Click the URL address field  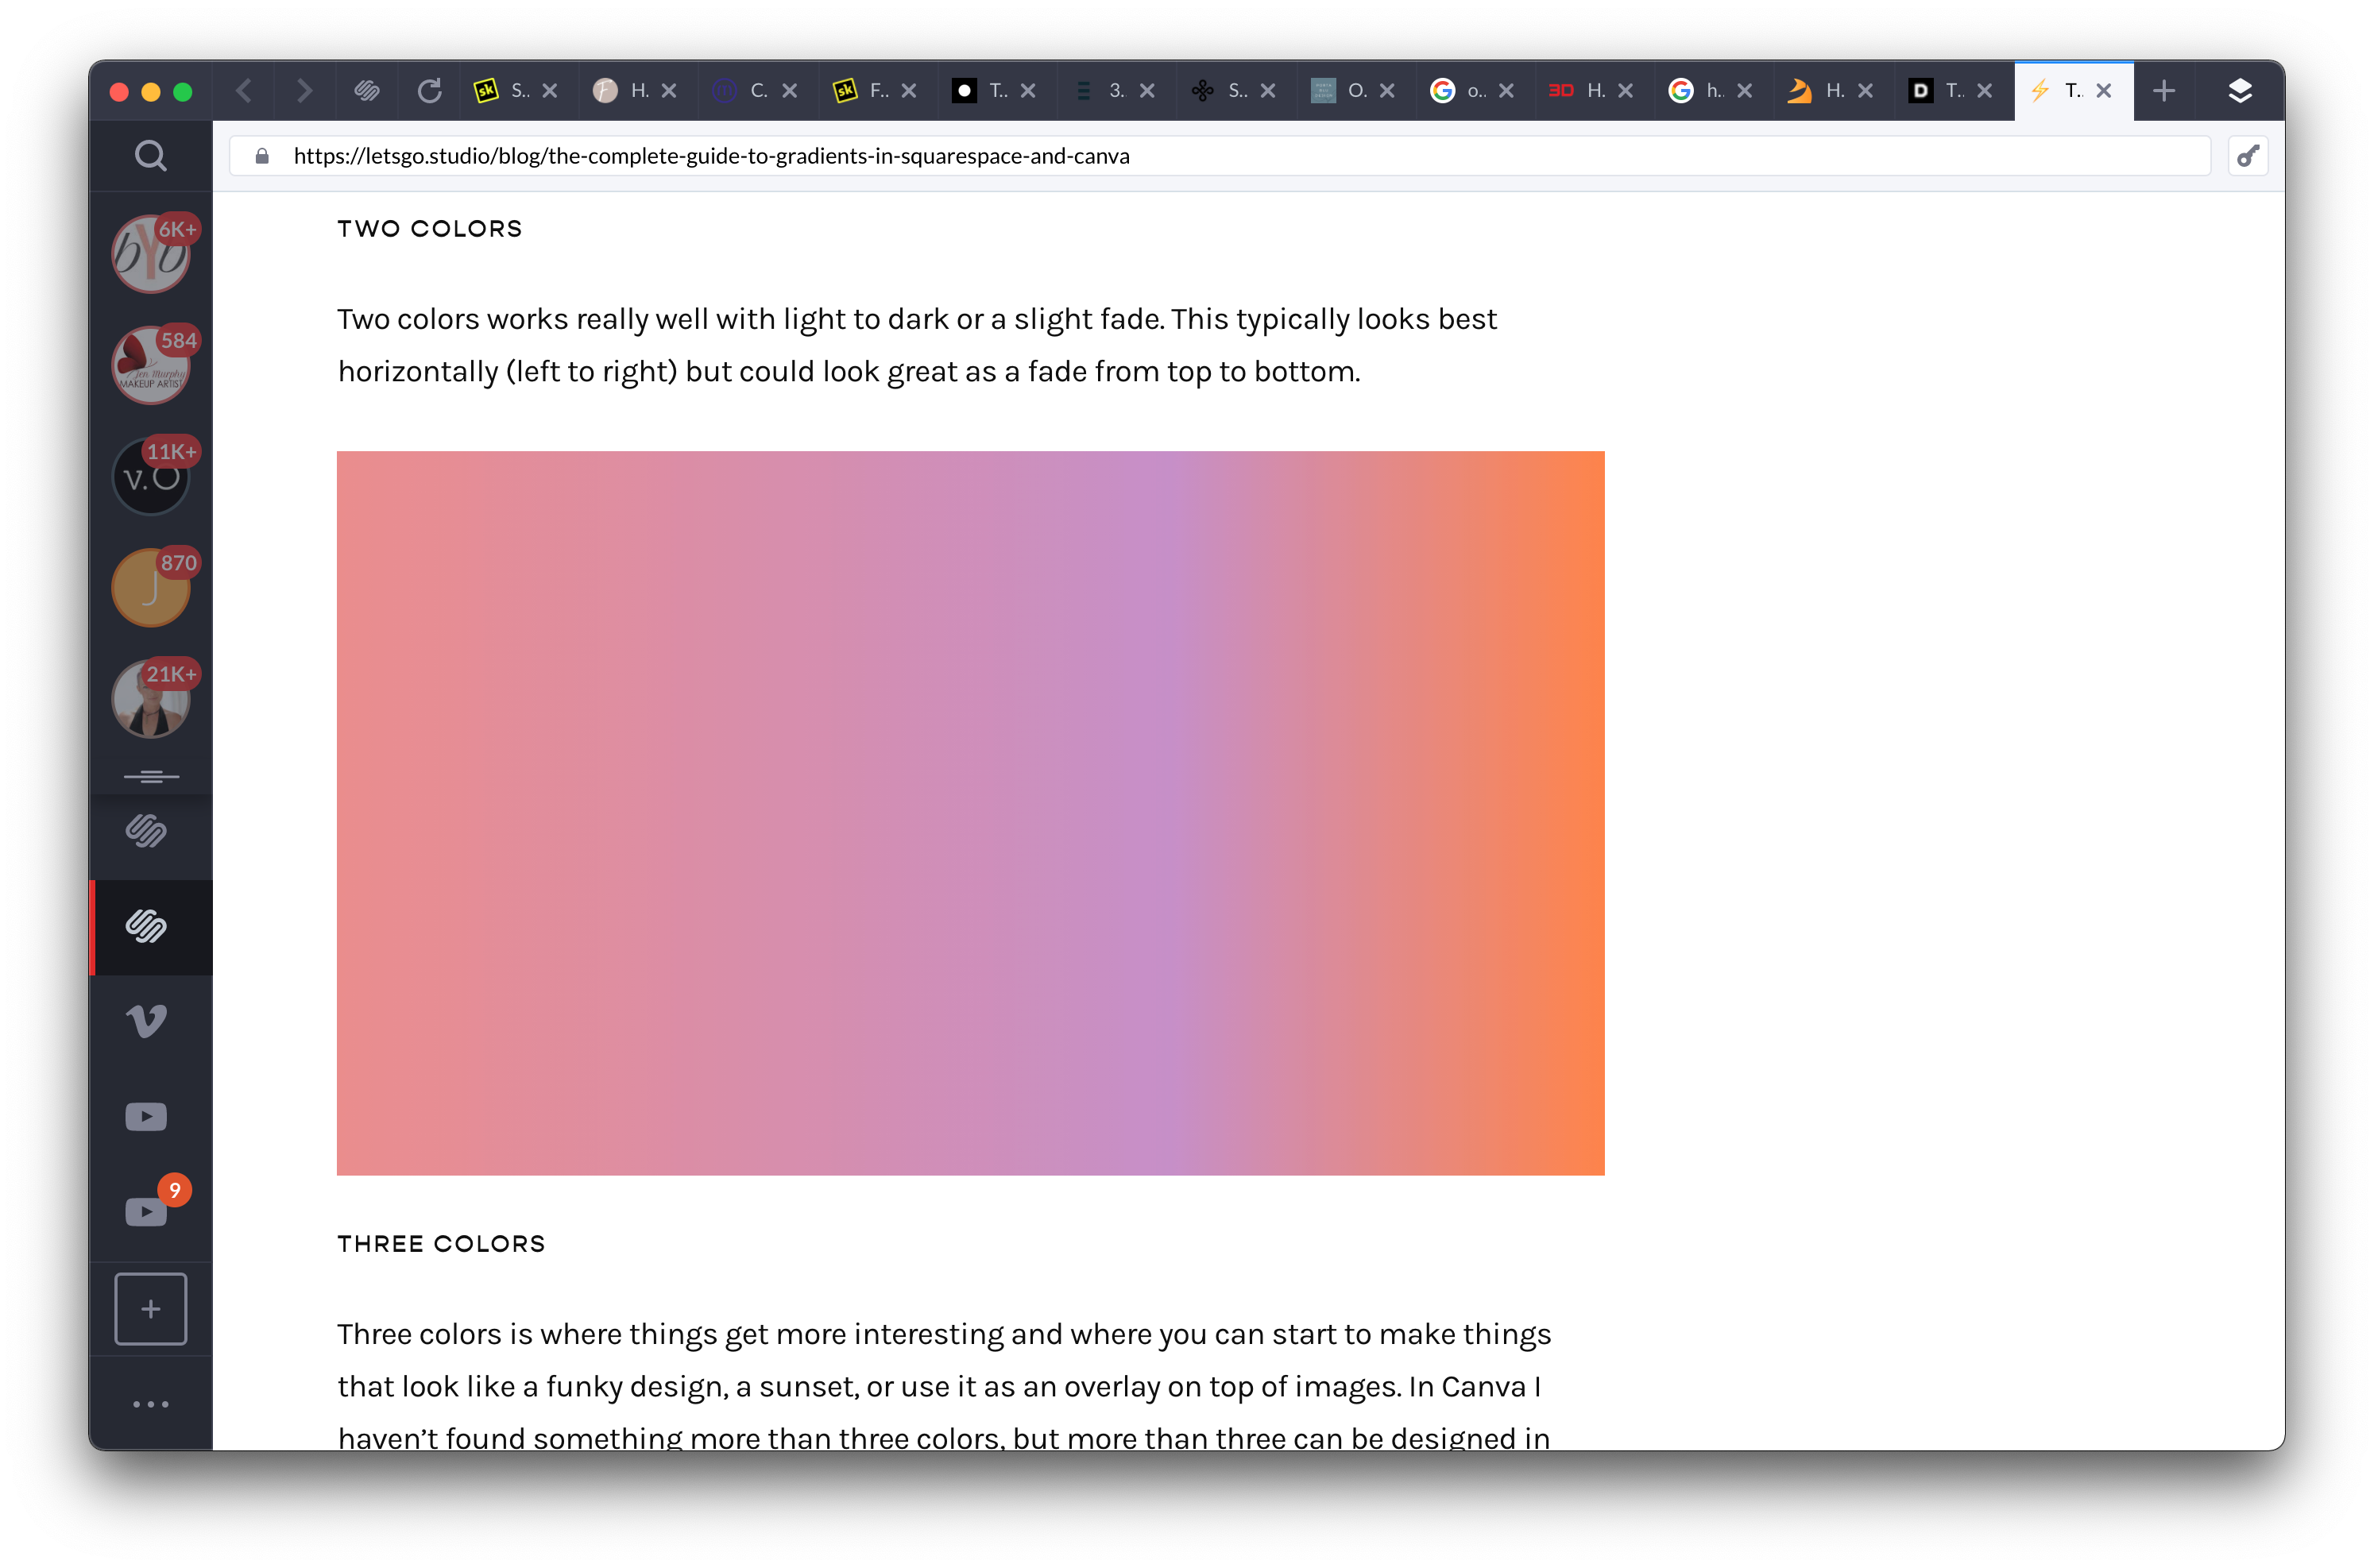click(x=1220, y=156)
